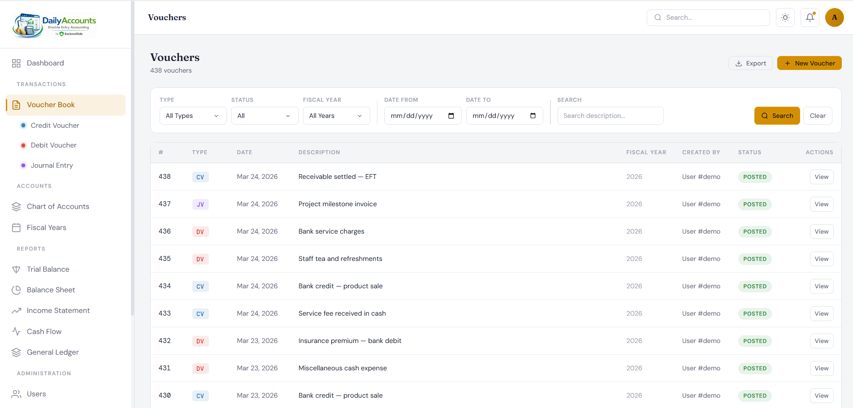Screen dimensions: 853x408
Task: Open the Fiscal Year All Years dropdown
Action: (x=336, y=115)
